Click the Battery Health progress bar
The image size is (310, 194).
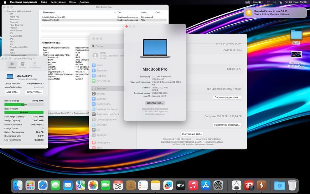[x=24, y=112]
